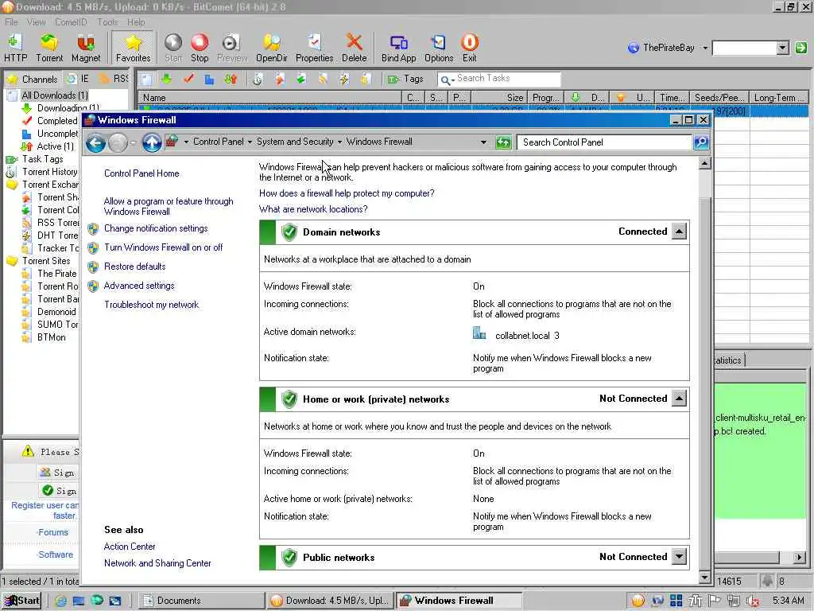Open the Favorites star in BitComet
The height and width of the screenshot is (611, 814).
(133, 48)
